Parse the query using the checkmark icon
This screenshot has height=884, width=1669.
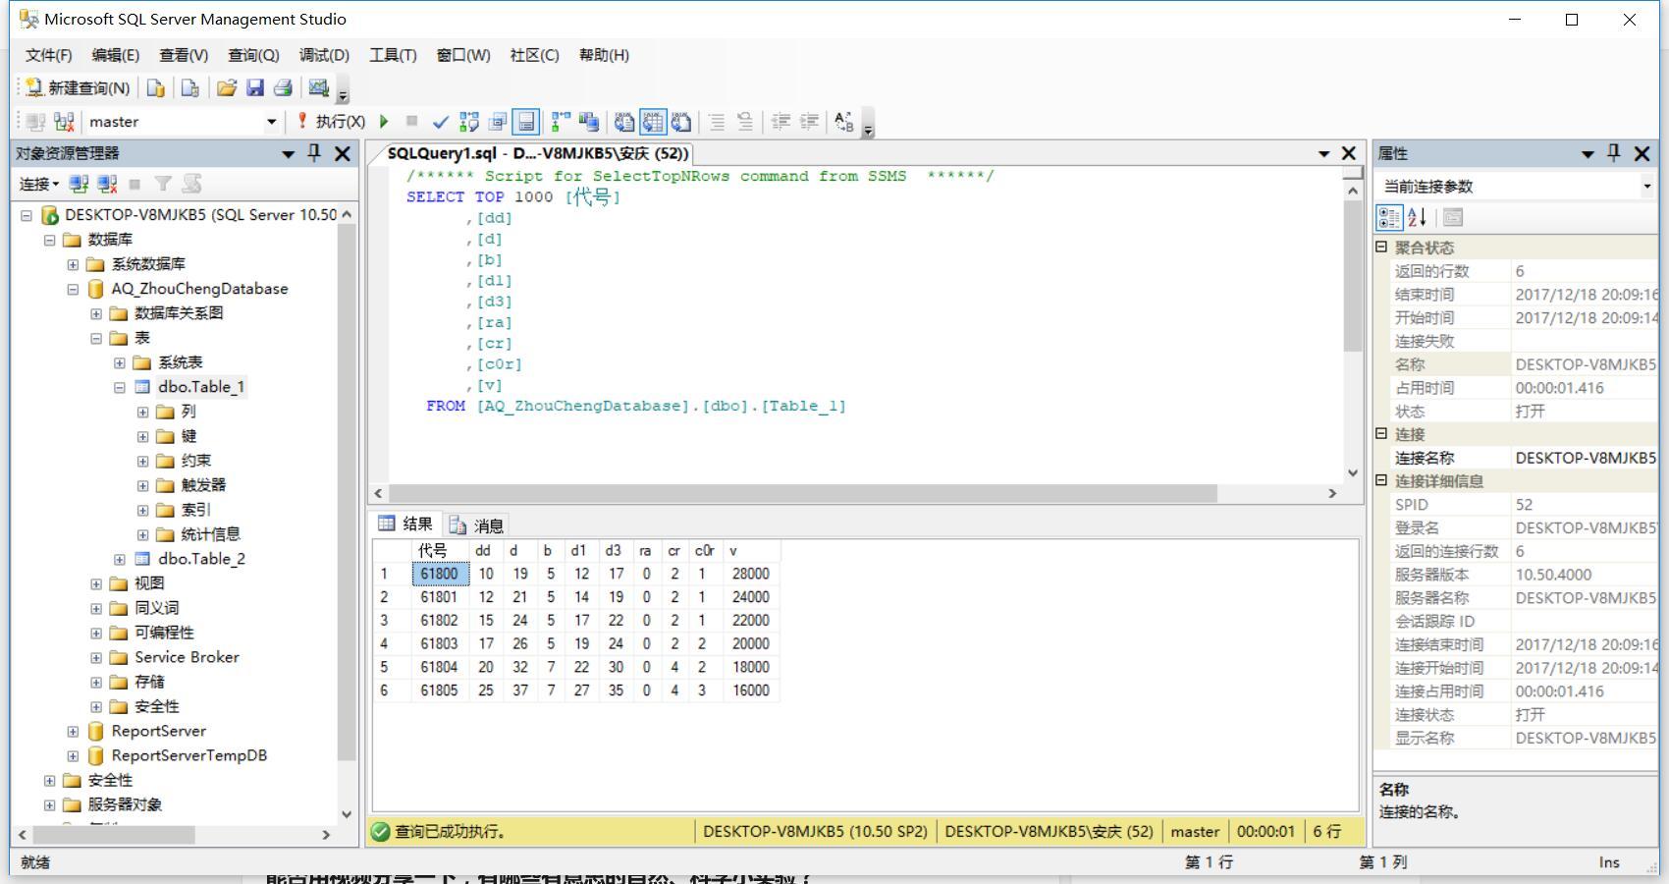click(x=439, y=122)
